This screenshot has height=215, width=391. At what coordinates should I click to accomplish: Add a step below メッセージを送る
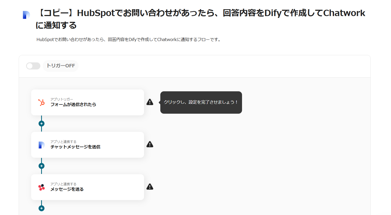click(x=41, y=208)
